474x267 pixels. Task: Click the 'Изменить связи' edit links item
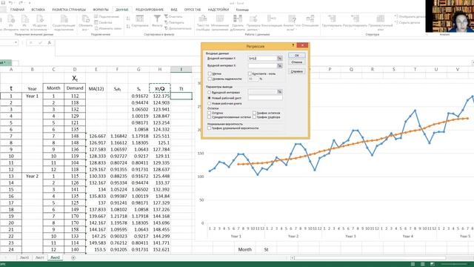point(108,28)
